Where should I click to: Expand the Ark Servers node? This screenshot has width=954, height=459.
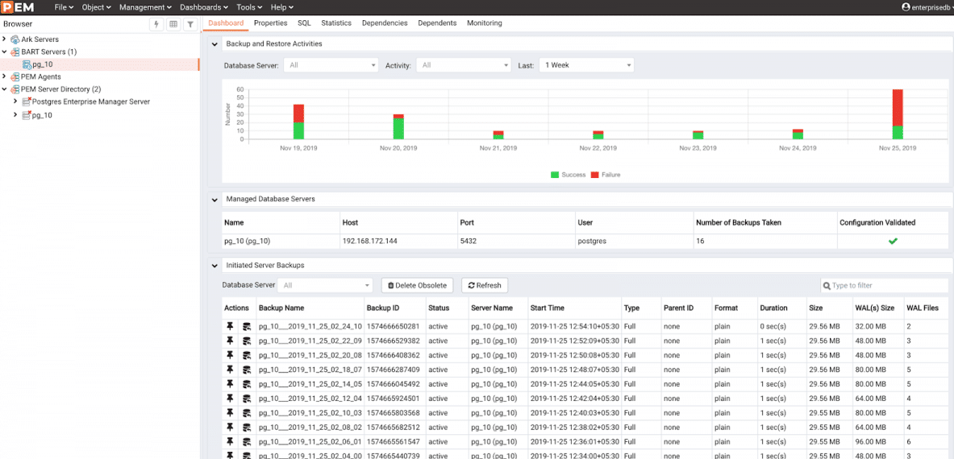click(x=5, y=39)
